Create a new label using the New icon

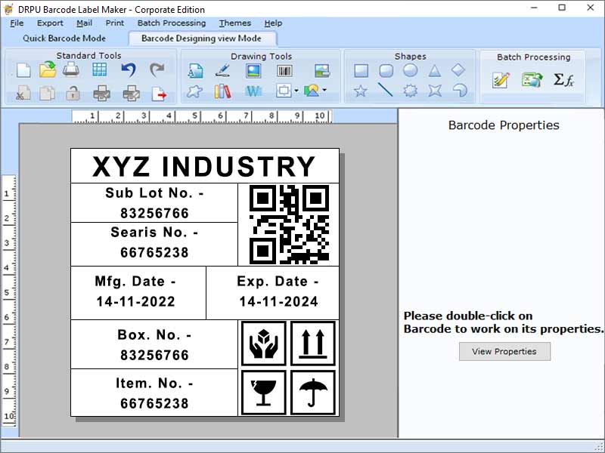pyautogui.click(x=23, y=70)
